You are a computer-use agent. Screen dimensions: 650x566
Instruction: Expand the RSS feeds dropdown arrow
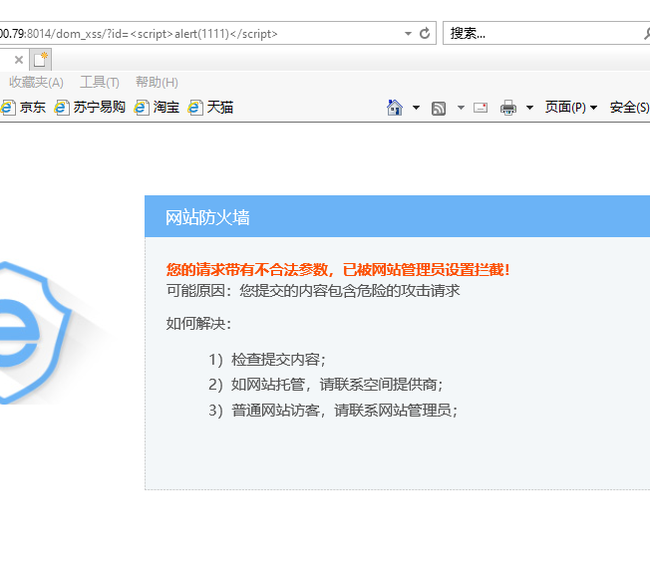click(461, 108)
